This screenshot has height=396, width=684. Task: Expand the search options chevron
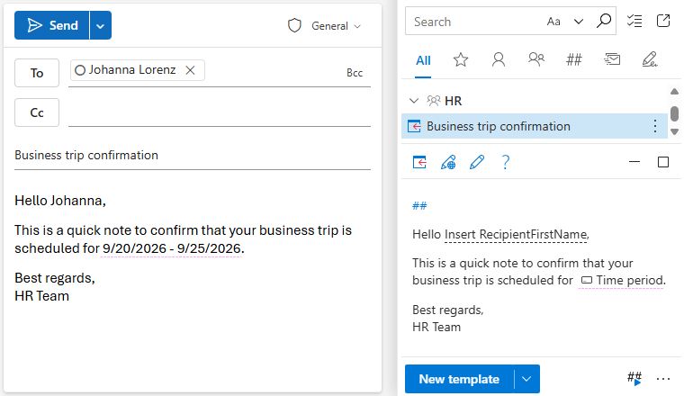(579, 22)
